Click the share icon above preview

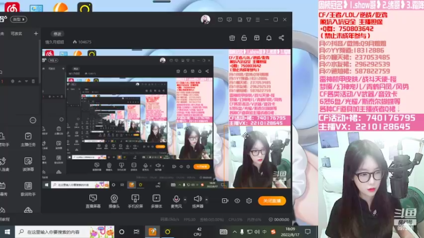click(281, 38)
